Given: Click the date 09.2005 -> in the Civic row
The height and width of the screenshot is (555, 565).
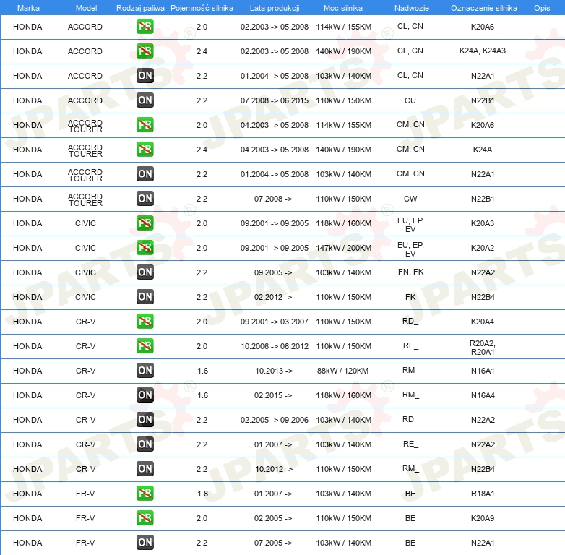Looking at the screenshot, I should click(x=273, y=273).
